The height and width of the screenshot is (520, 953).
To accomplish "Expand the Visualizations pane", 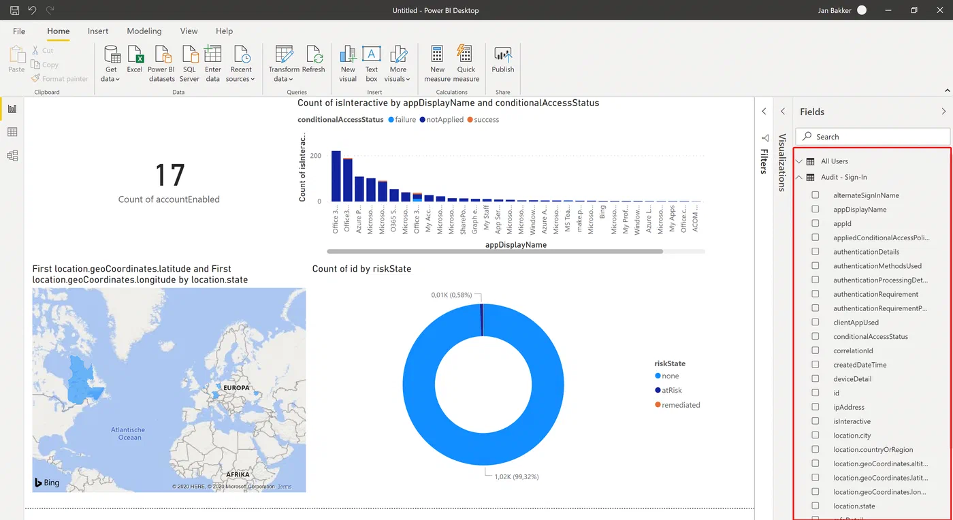I will pos(783,111).
